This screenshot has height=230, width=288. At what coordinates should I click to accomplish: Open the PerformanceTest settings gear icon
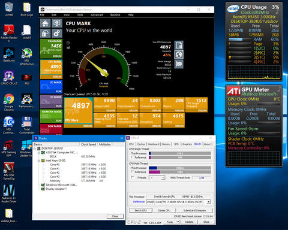[x=57, y=34]
